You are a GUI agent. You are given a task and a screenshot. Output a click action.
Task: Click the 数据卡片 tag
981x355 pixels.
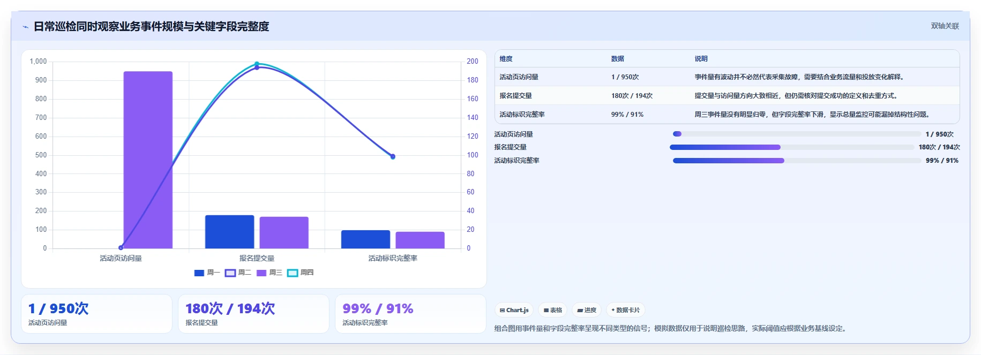coord(625,310)
